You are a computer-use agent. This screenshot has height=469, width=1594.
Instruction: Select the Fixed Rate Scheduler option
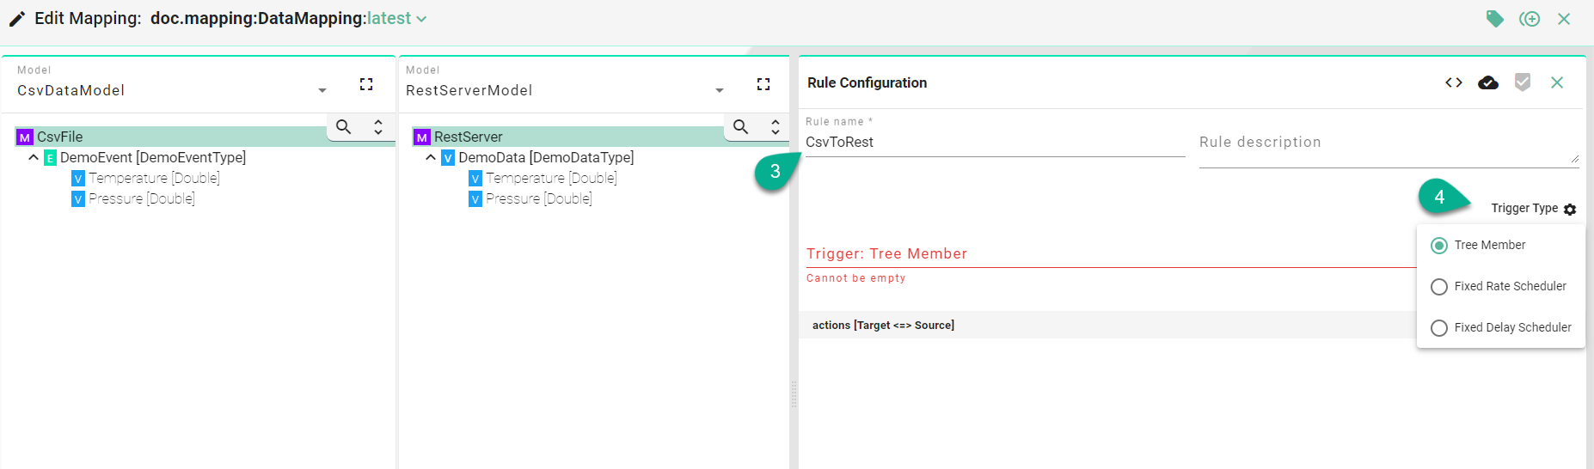(1439, 287)
